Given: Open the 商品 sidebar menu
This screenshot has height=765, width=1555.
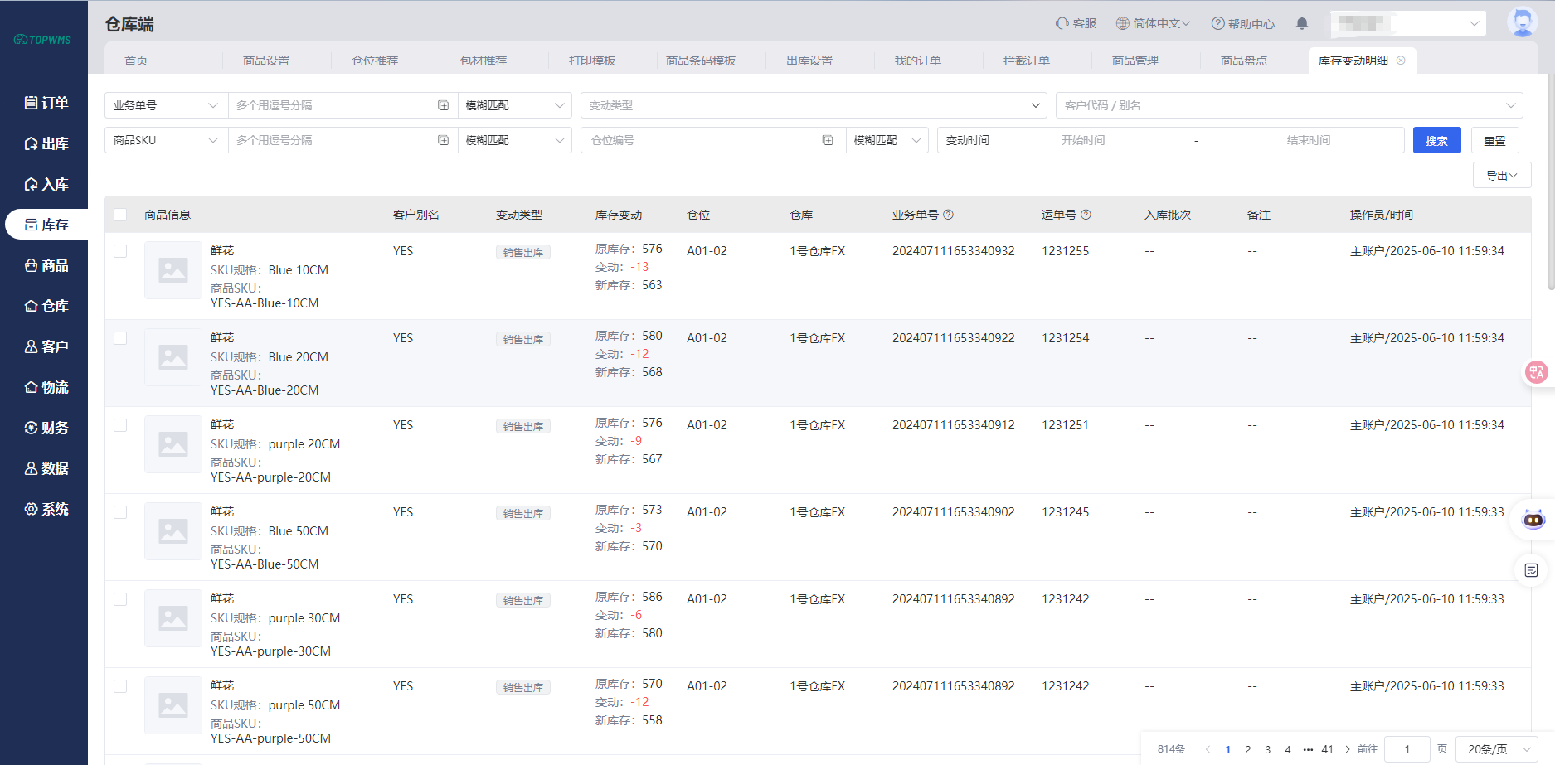Looking at the screenshot, I should [x=46, y=265].
